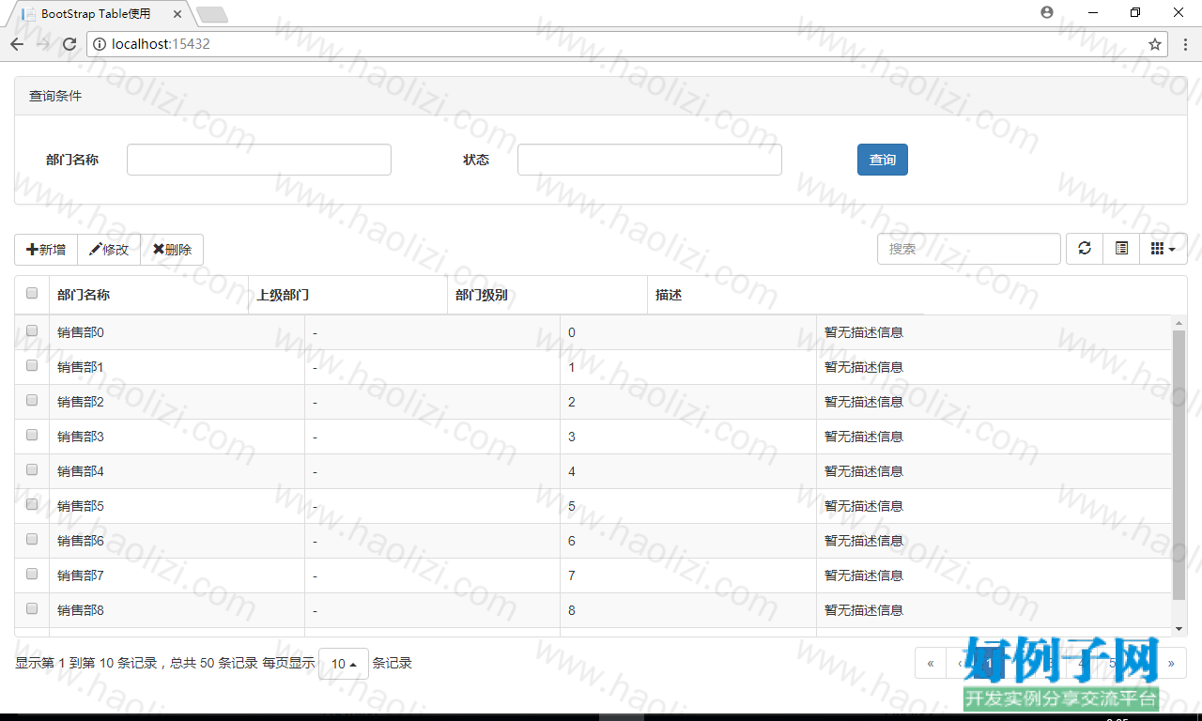
Task: Click level value 4 in 销售部4 row
Action: coord(572,471)
